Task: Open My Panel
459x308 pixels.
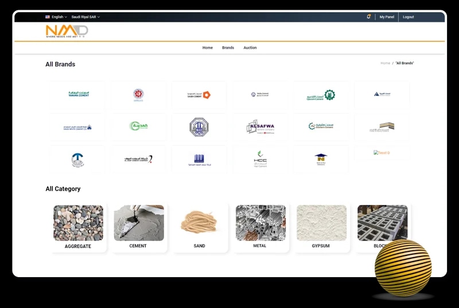Action: tap(387, 17)
